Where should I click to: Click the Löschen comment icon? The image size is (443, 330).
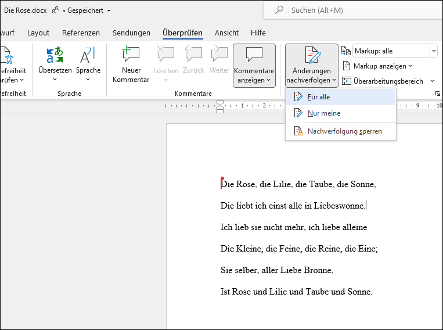pos(165,53)
